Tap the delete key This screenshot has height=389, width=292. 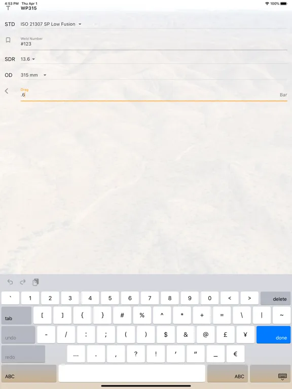pyautogui.click(x=275, y=298)
